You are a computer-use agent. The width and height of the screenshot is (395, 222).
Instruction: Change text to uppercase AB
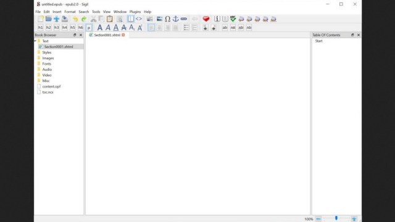point(233,28)
